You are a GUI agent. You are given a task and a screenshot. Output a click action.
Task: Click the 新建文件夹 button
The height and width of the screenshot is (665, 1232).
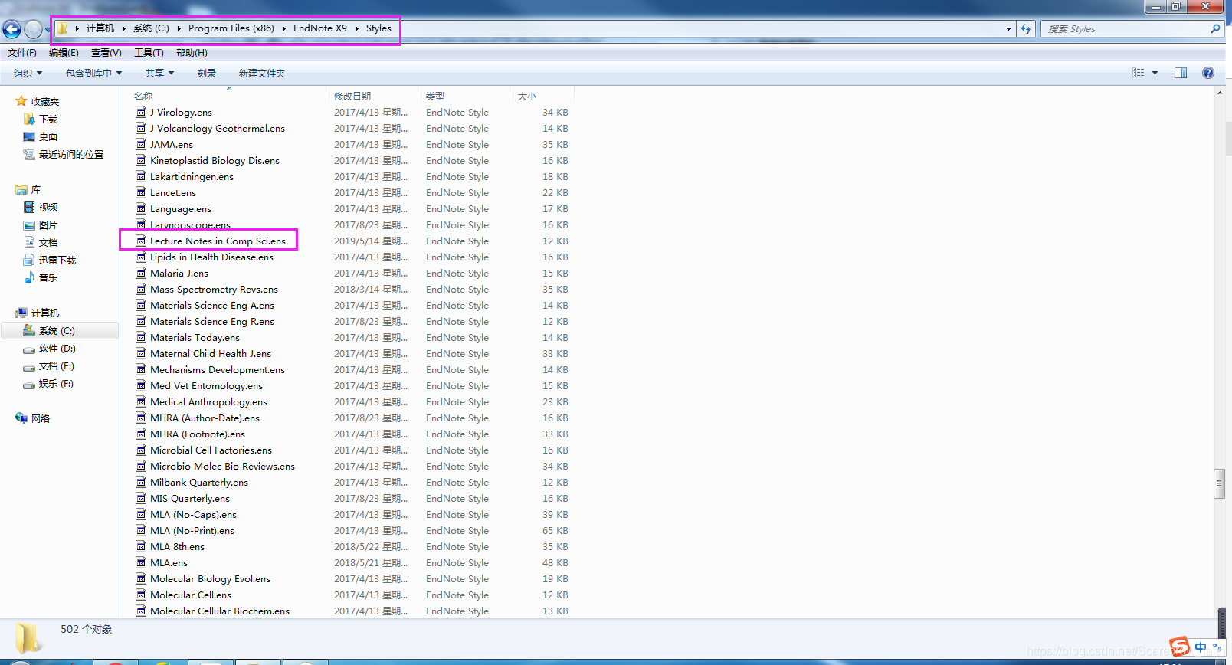pos(262,73)
